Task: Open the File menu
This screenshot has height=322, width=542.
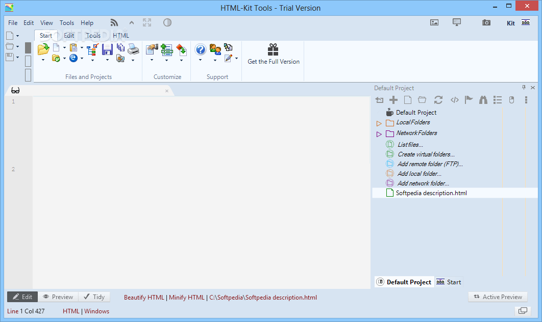Action: [13, 23]
